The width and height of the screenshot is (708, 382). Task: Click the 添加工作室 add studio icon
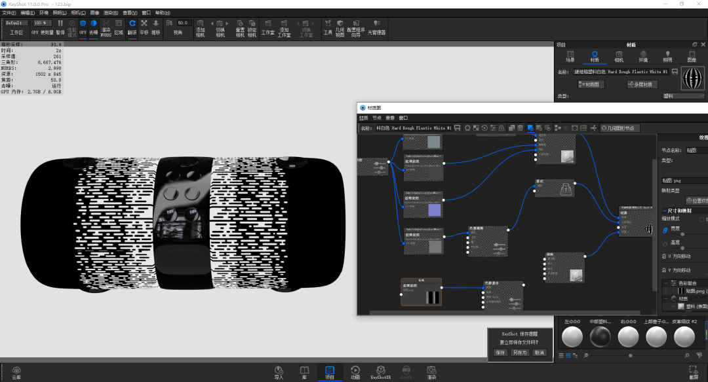click(284, 28)
